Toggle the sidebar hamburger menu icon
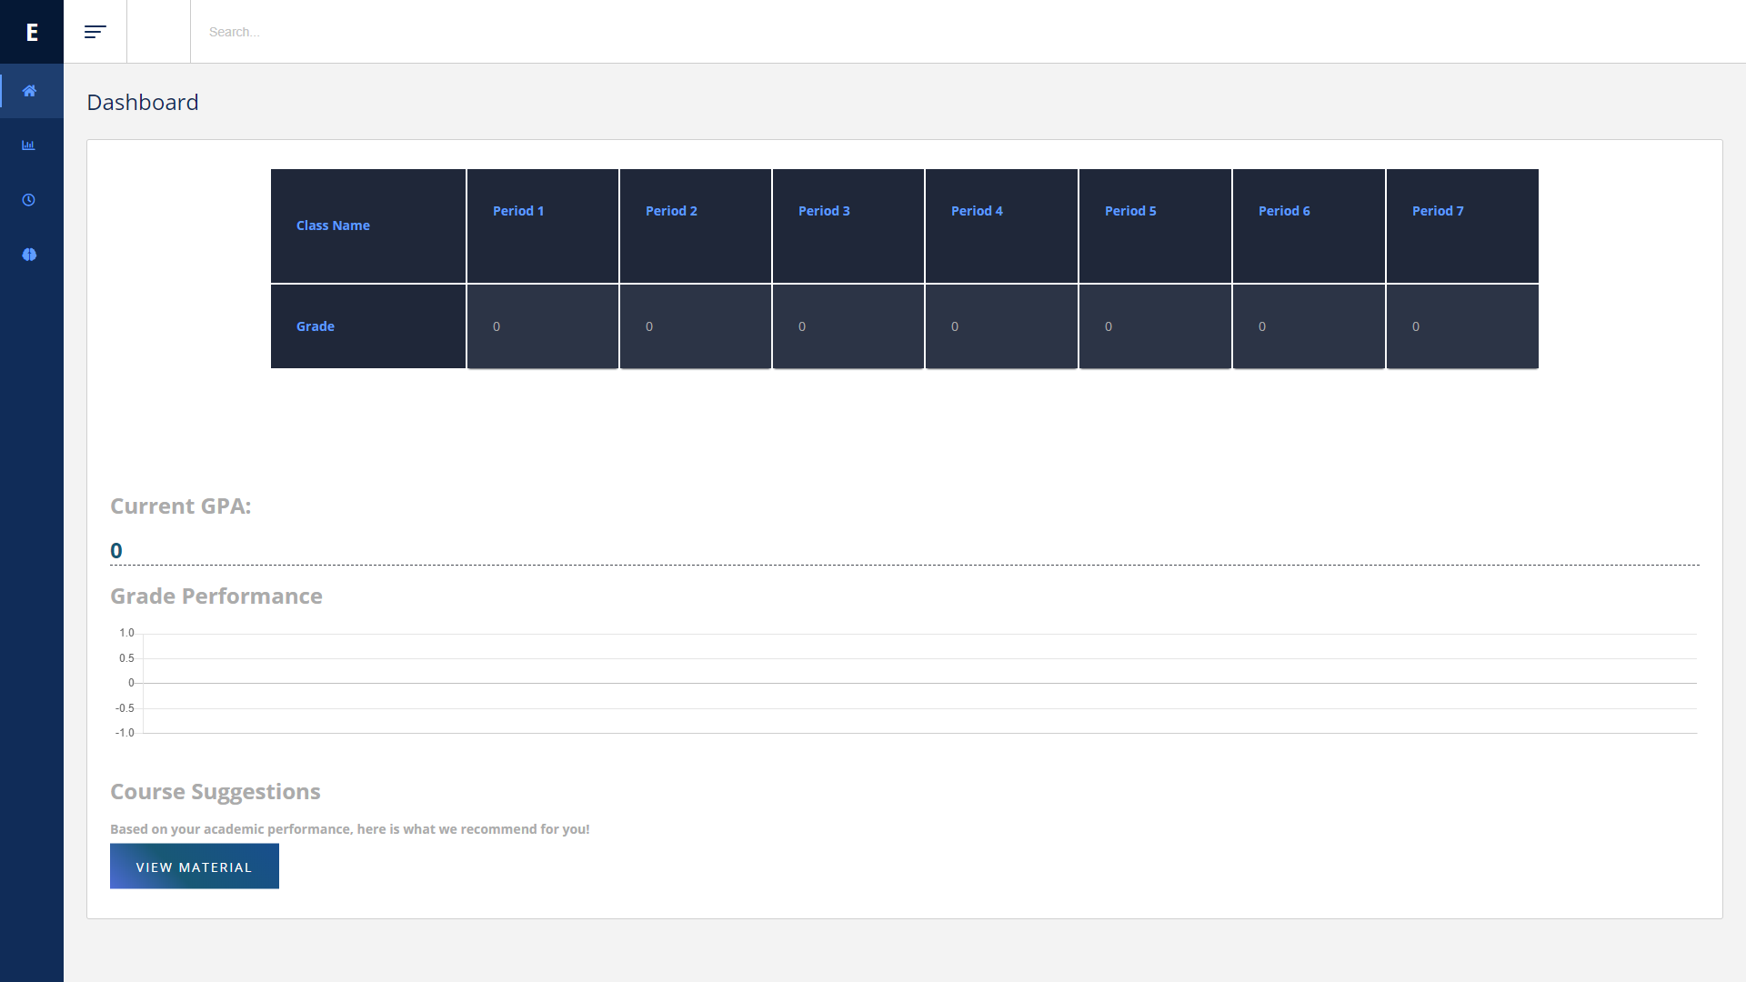This screenshot has height=982, width=1746. (95, 32)
